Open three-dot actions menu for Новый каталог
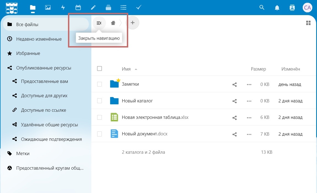Viewport: 317px width, 193px height. [x=249, y=101]
